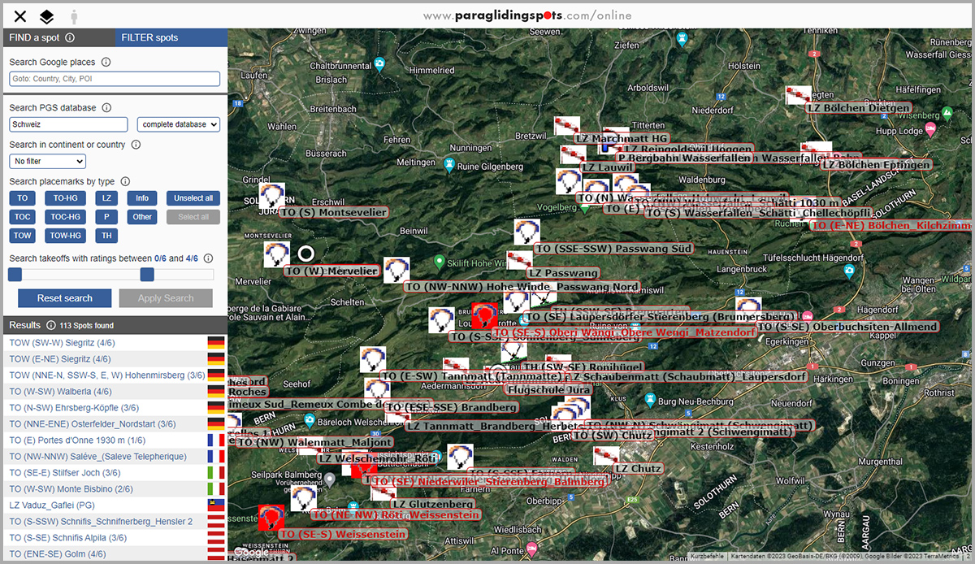
Task: Disable the Other placemark type filter
Action: point(141,216)
